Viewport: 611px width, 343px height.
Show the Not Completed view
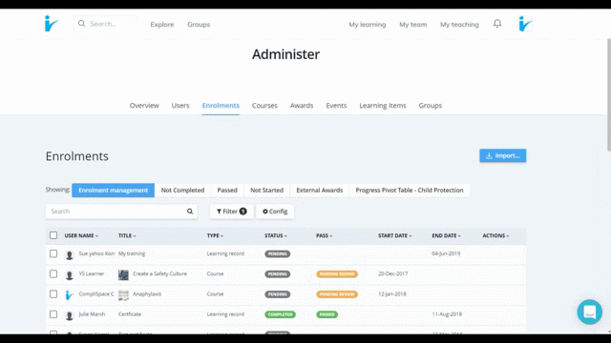(x=182, y=191)
